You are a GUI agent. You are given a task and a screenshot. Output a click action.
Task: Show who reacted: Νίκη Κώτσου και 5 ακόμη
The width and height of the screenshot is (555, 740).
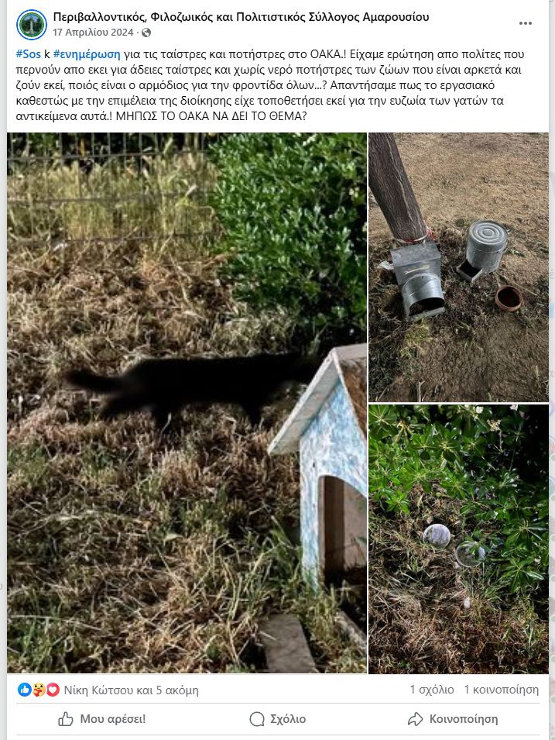pyautogui.click(x=131, y=690)
